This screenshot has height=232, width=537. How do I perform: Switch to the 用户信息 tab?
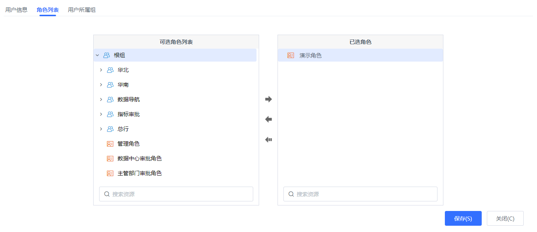click(16, 10)
